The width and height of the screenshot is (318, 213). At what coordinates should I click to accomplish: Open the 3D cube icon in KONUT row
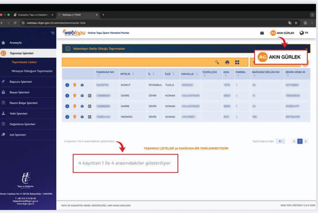coord(82,85)
